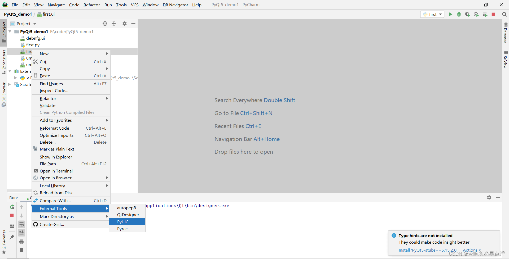The width and height of the screenshot is (509, 259).
Task: Expand the New submenu
Action: pos(71,54)
